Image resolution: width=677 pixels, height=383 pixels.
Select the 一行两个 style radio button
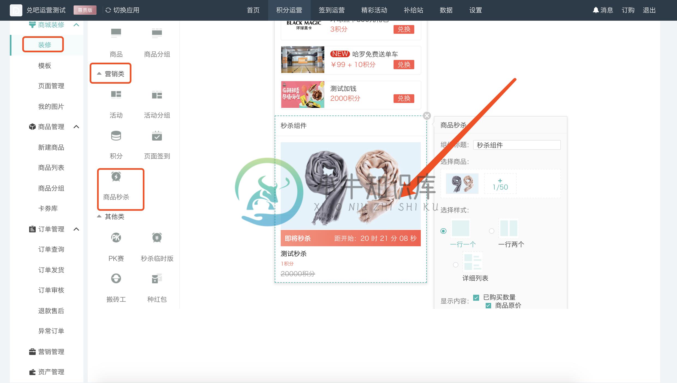pyautogui.click(x=492, y=231)
